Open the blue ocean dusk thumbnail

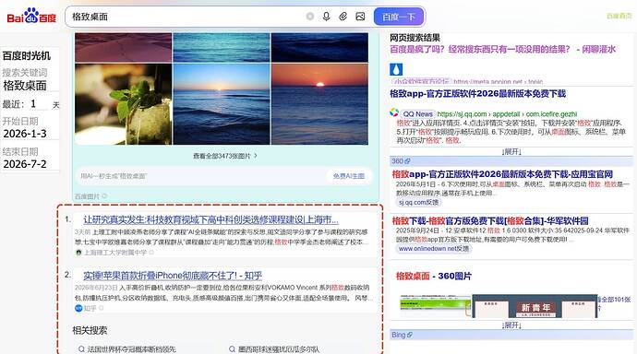tap(222, 104)
